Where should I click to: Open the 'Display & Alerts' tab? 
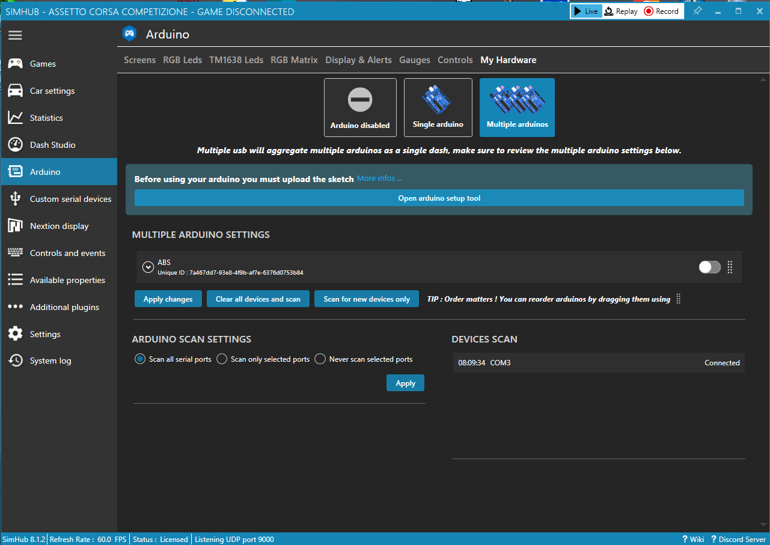[x=358, y=59]
